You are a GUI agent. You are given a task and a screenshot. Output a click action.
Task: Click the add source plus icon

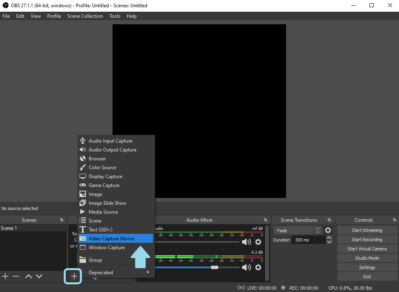point(74,277)
